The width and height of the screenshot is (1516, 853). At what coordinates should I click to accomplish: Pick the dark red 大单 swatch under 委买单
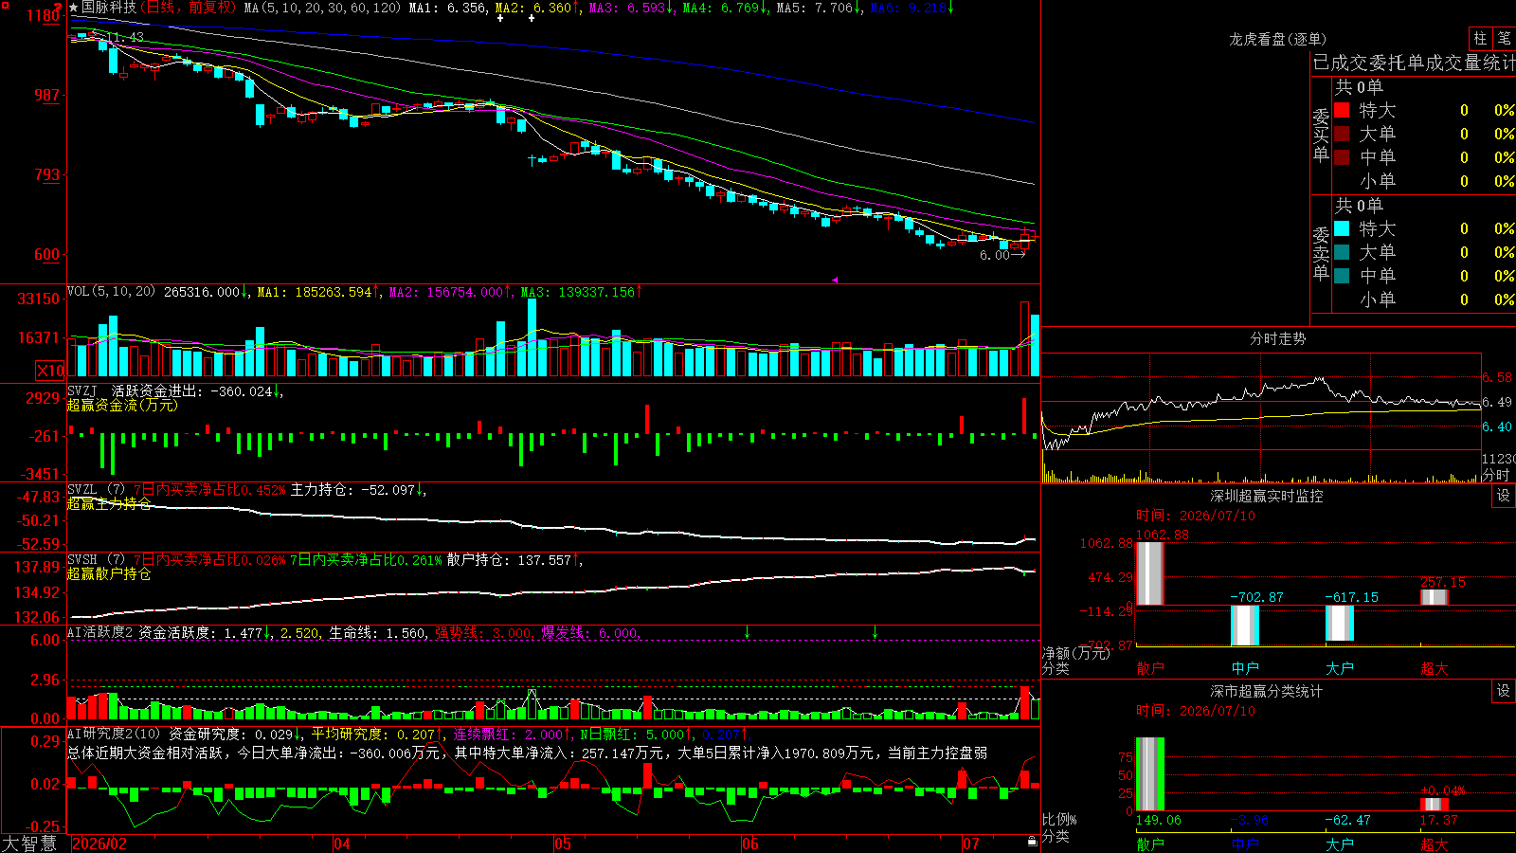click(1342, 134)
